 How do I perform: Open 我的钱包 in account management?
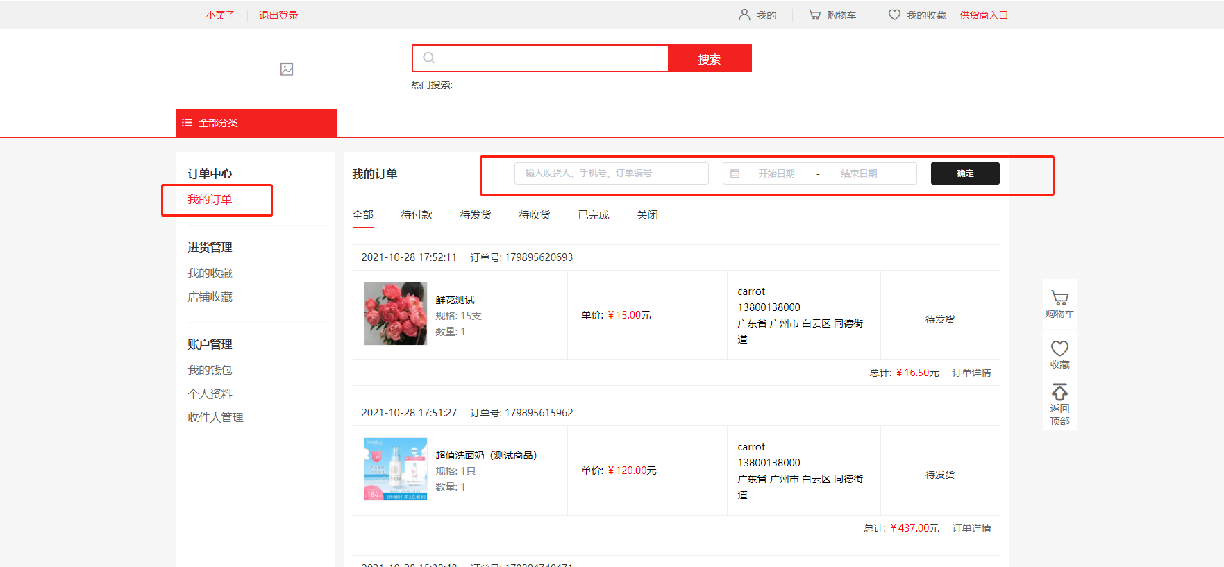(210, 371)
